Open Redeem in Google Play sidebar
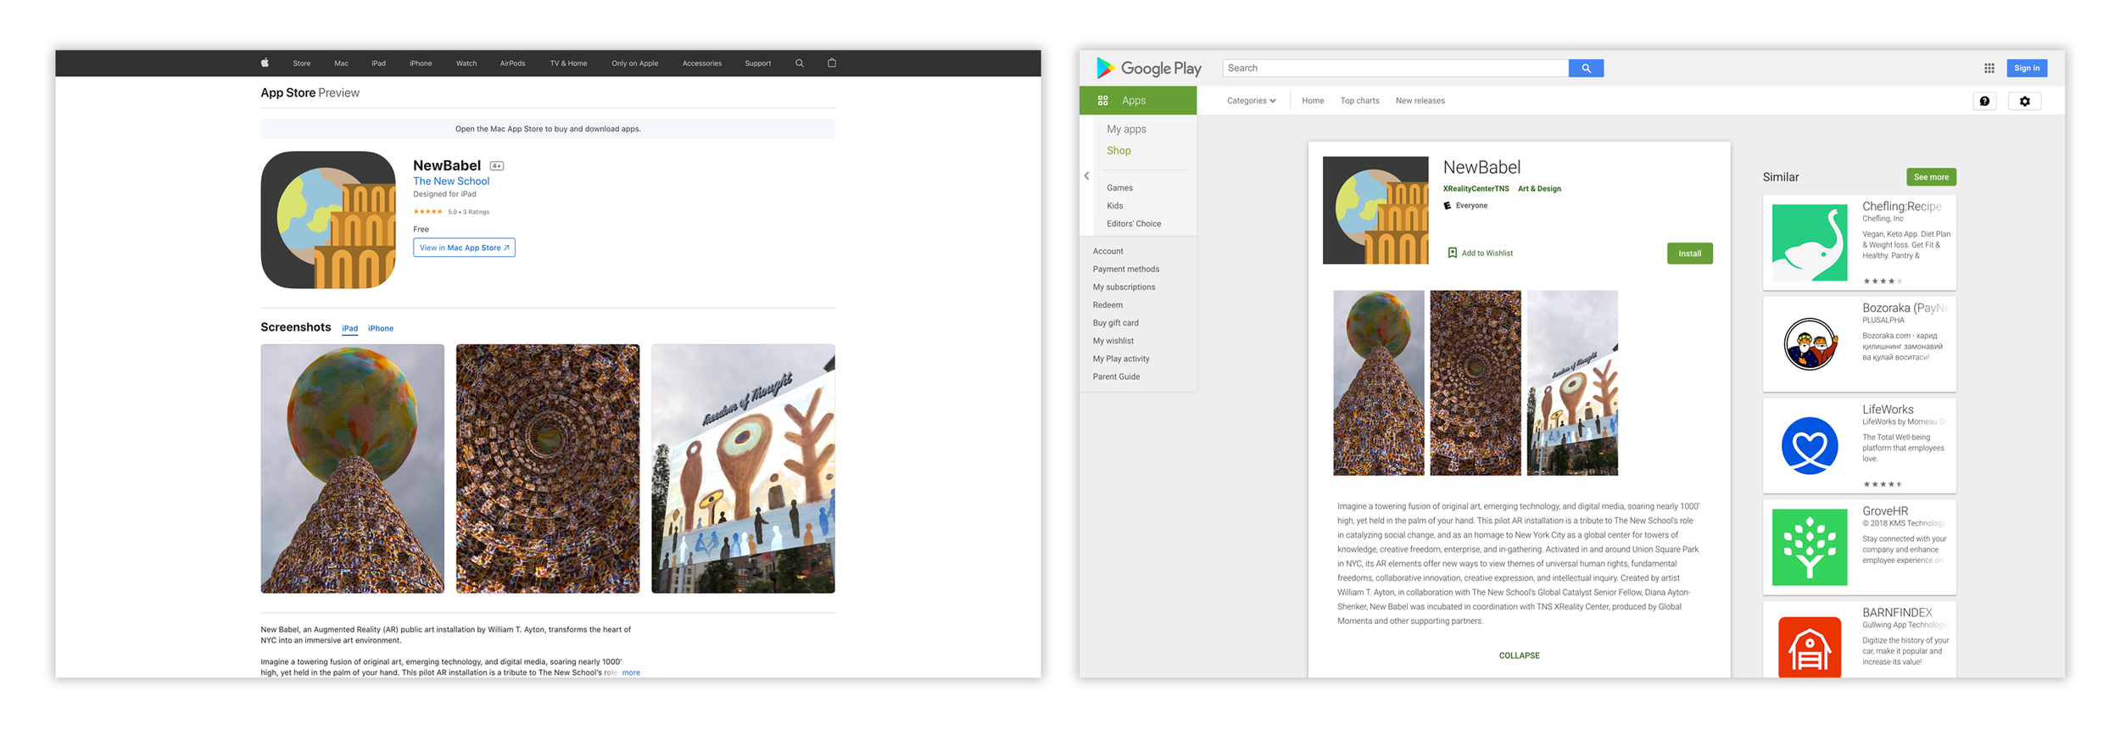This screenshot has width=2120, height=736. click(x=1107, y=304)
